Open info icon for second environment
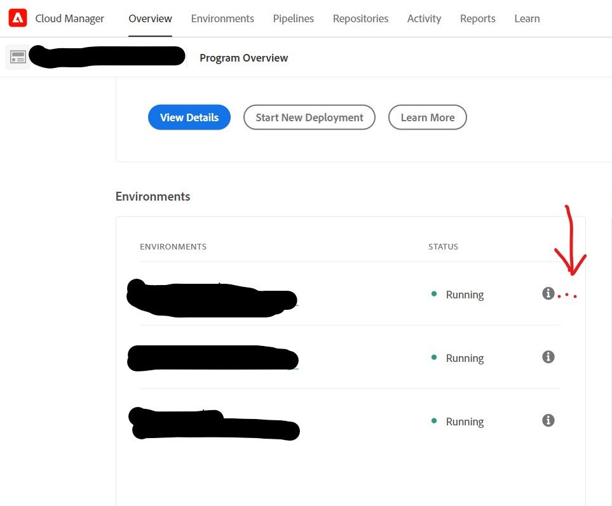 coord(548,357)
